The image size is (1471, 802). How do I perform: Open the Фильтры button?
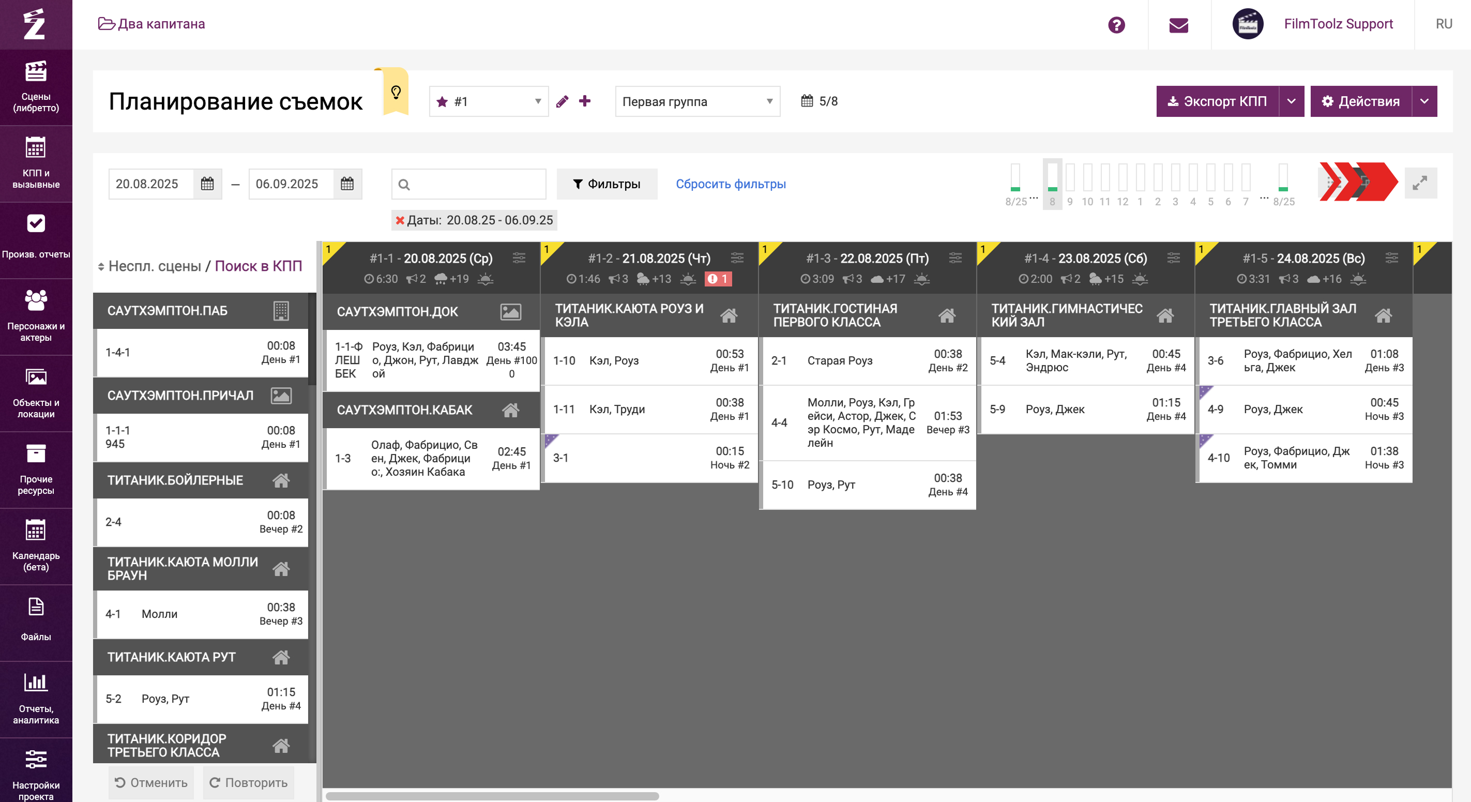606,184
